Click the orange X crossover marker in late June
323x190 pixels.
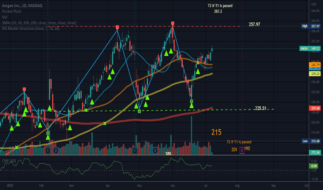198,63
